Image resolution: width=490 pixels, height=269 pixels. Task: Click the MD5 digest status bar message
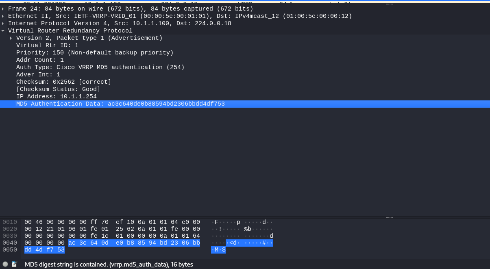coord(109,265)
